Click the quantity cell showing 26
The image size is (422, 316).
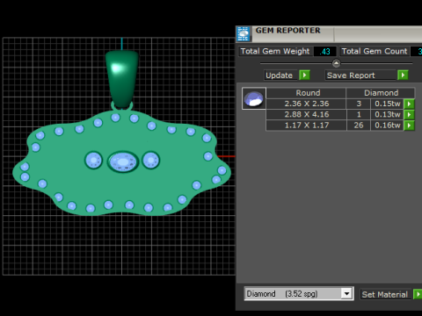tap(359, 126)
